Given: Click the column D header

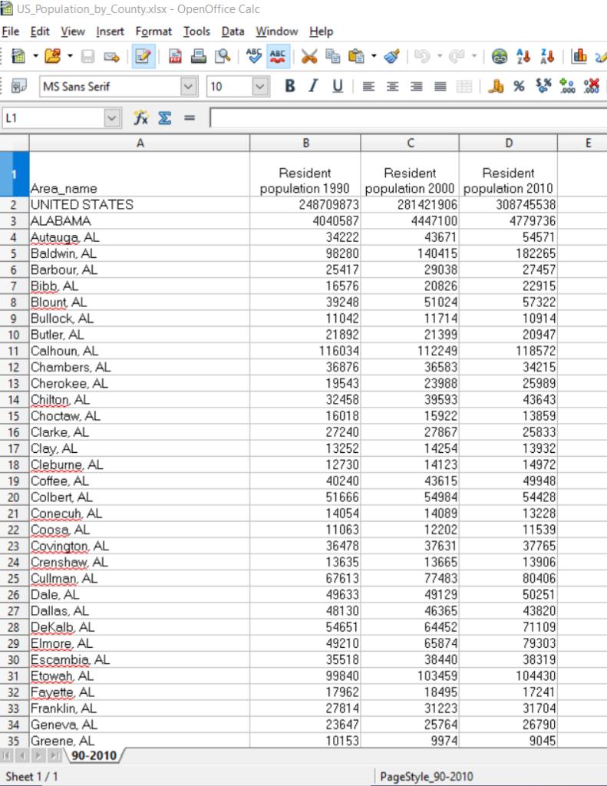Looking at the screenshot, I should (508, 143).
